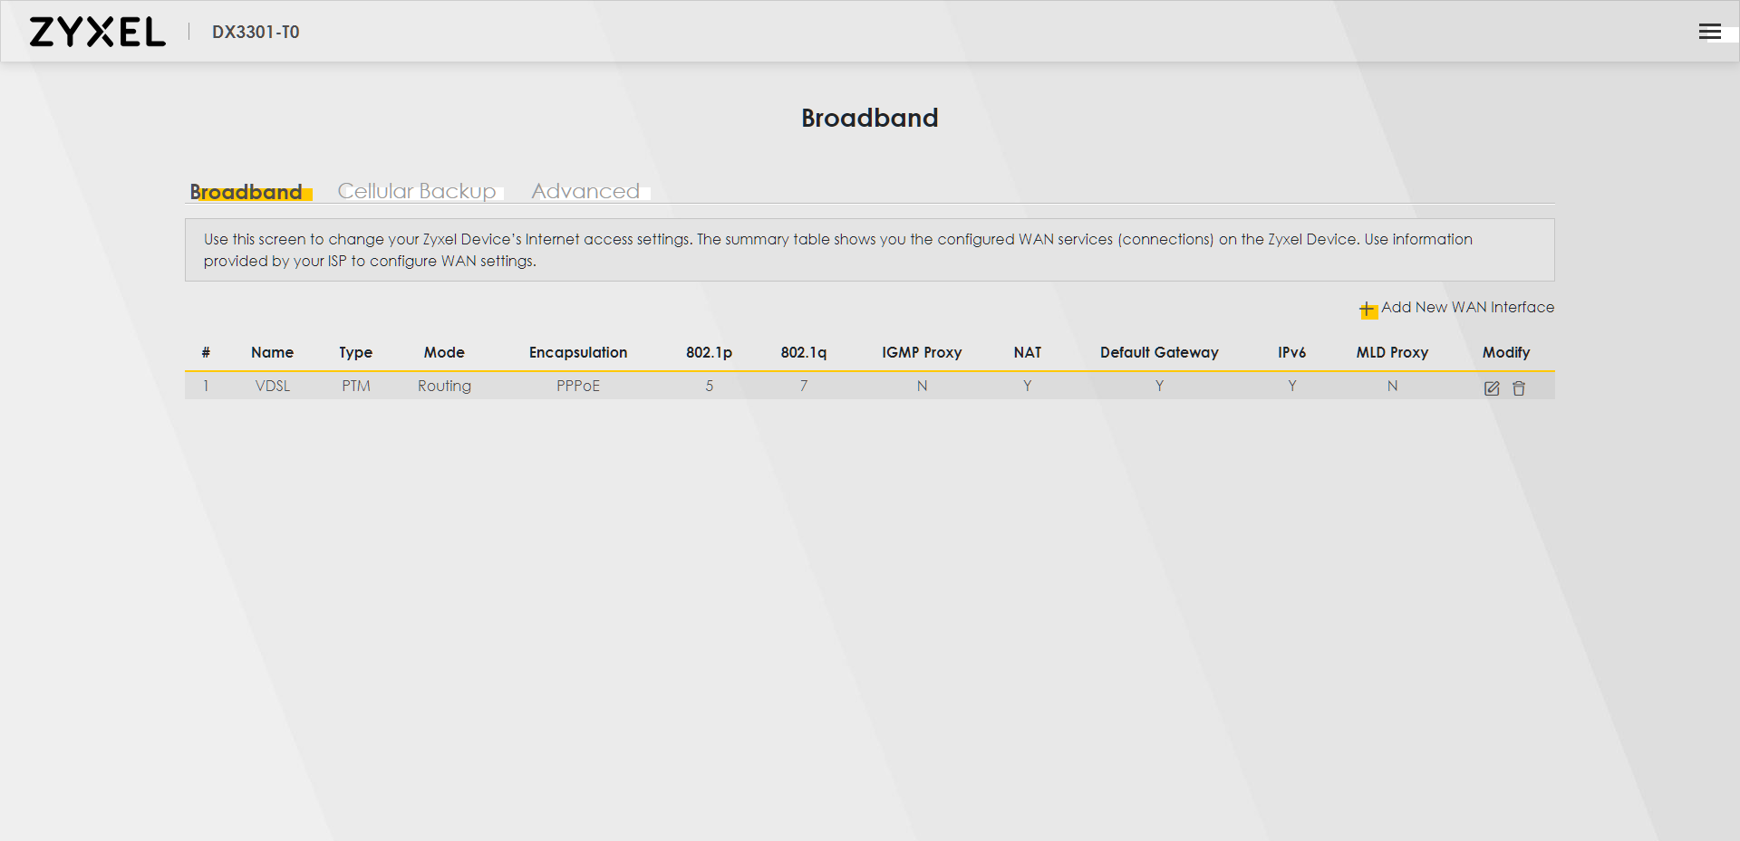Click the PPPoE encapsulation value

point(578,386)
